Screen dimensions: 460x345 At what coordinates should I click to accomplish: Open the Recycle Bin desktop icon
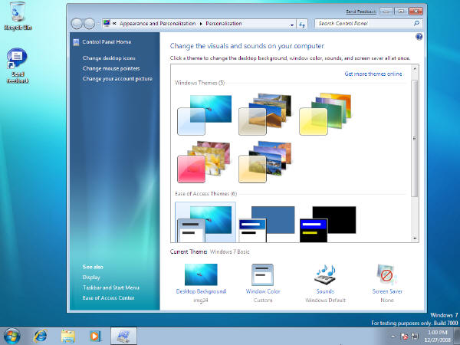(x=18, y=15)
